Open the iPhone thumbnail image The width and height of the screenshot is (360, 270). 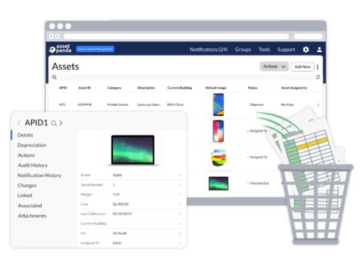tap(218, 131)
